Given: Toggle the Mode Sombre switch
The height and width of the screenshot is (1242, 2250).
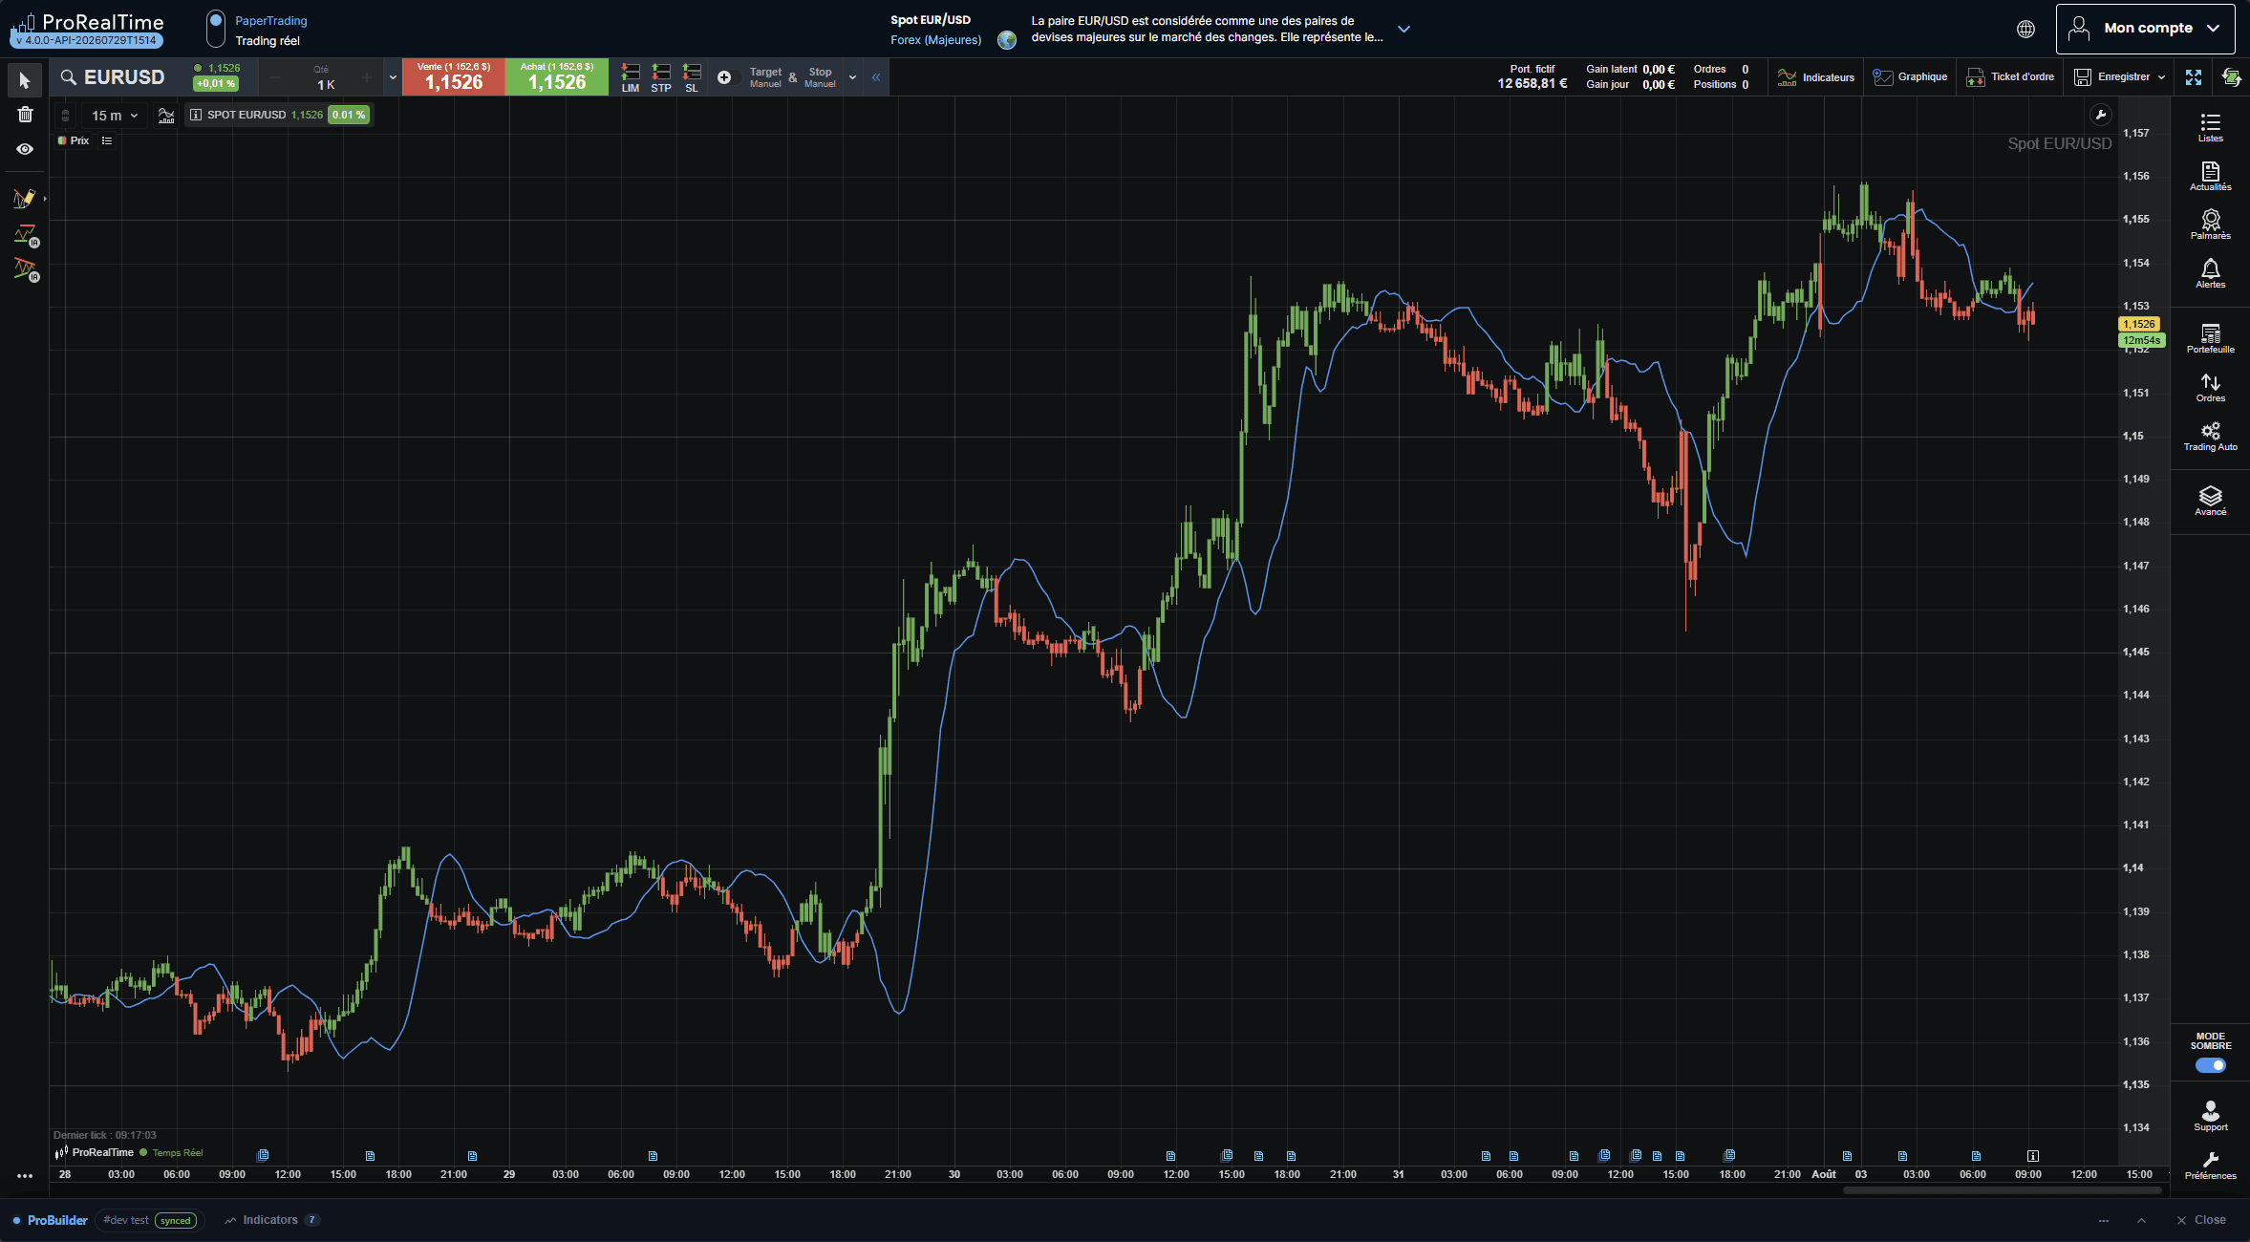Looking at the screenshot, I should (x=2210, y=1065).
